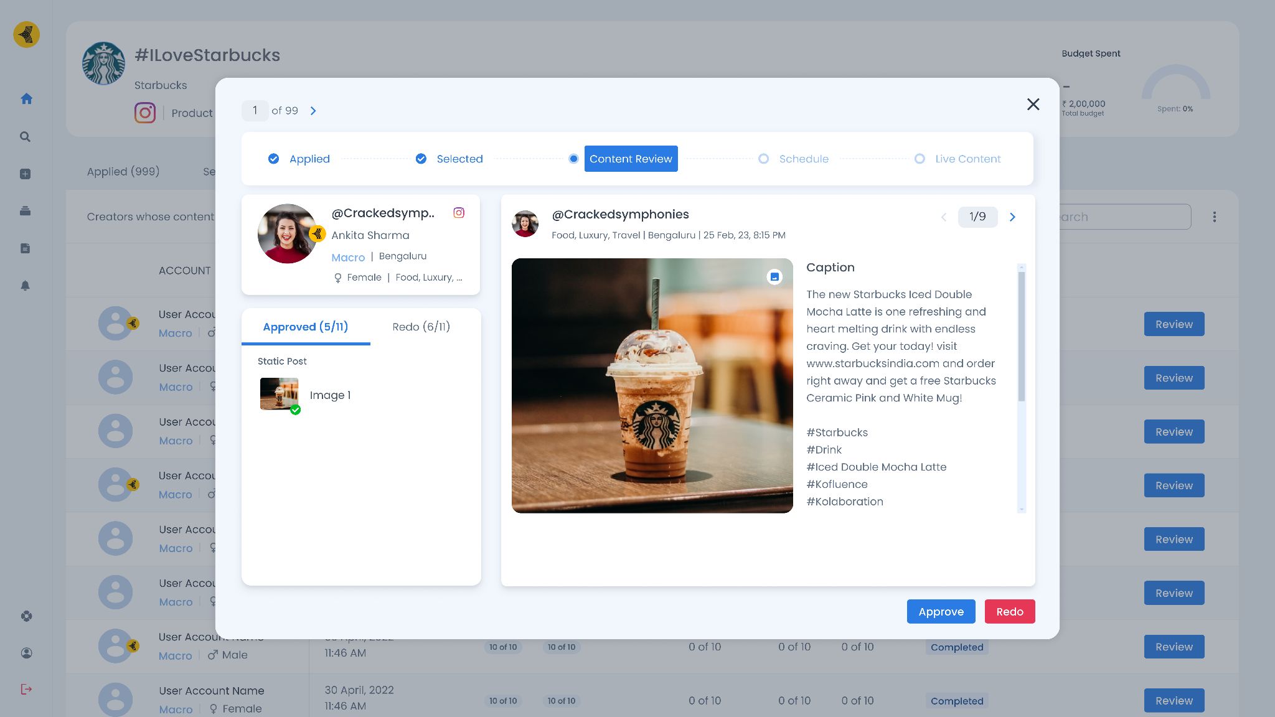Show the previous content item arrow
Viewport: 1275px width, 717px height.
click(944, 217)
